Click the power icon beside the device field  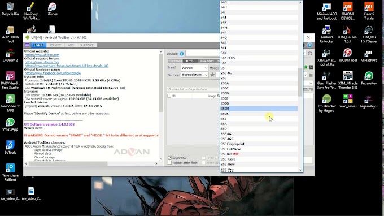pyautogui.click(x=310, y=54)
